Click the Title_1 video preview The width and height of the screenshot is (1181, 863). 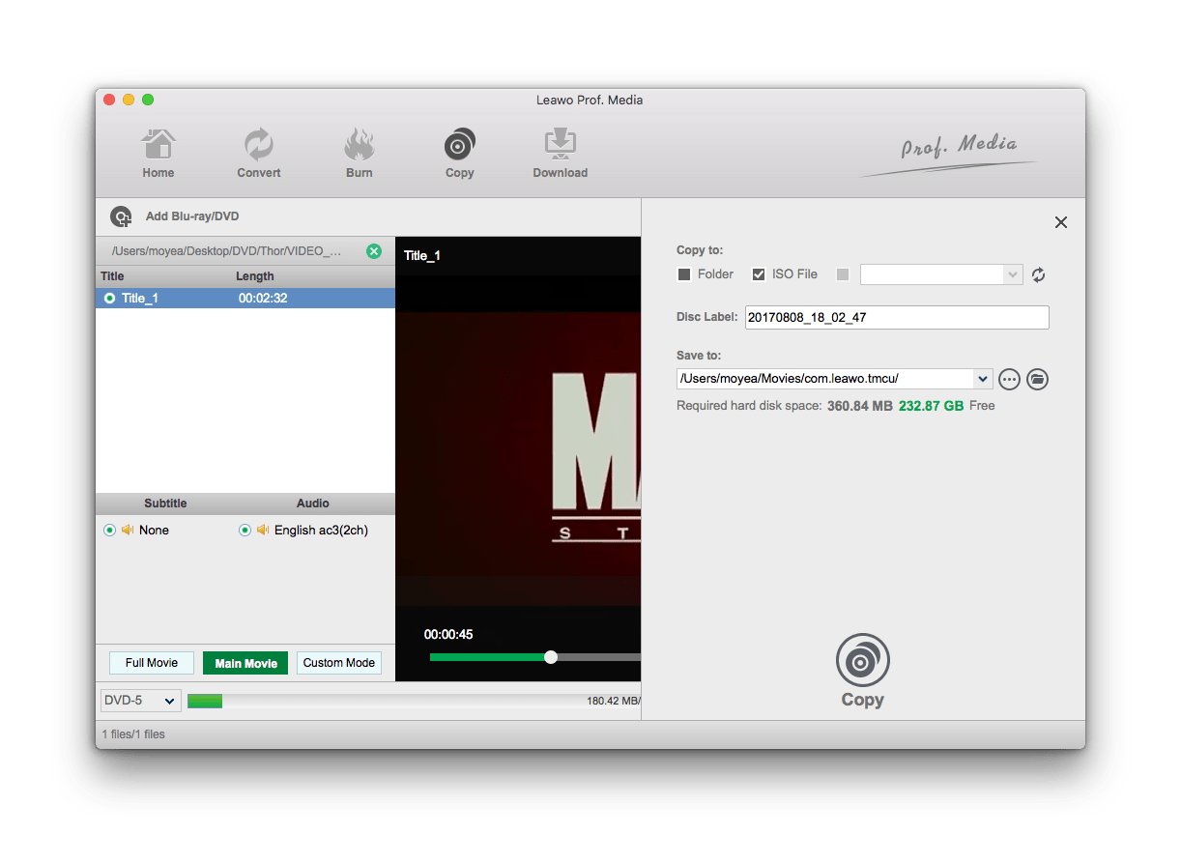point(518,459)
